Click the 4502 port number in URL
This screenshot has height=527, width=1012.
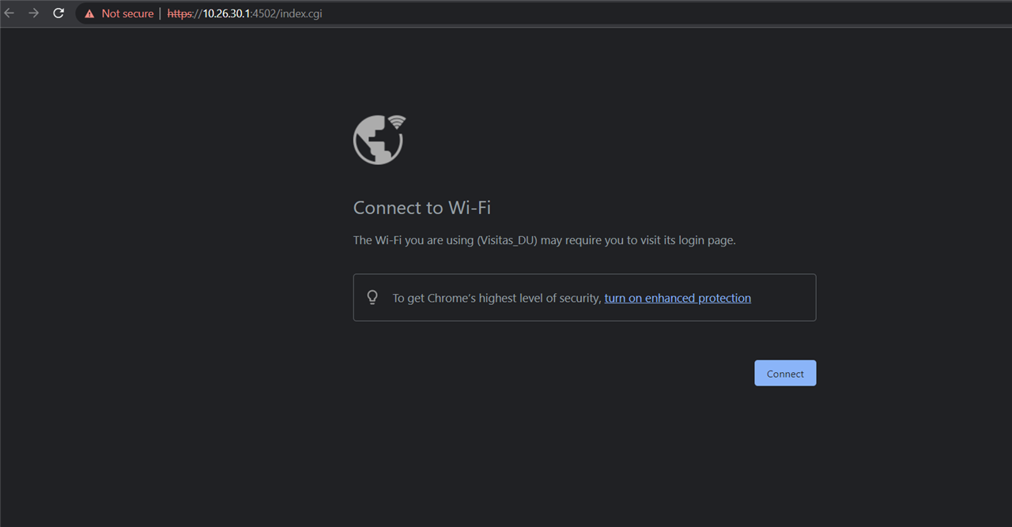tap(262, 14)
